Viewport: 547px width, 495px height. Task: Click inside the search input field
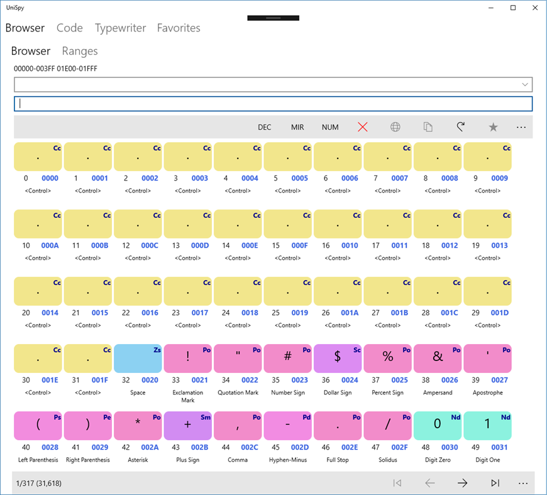tap(273, 104)
